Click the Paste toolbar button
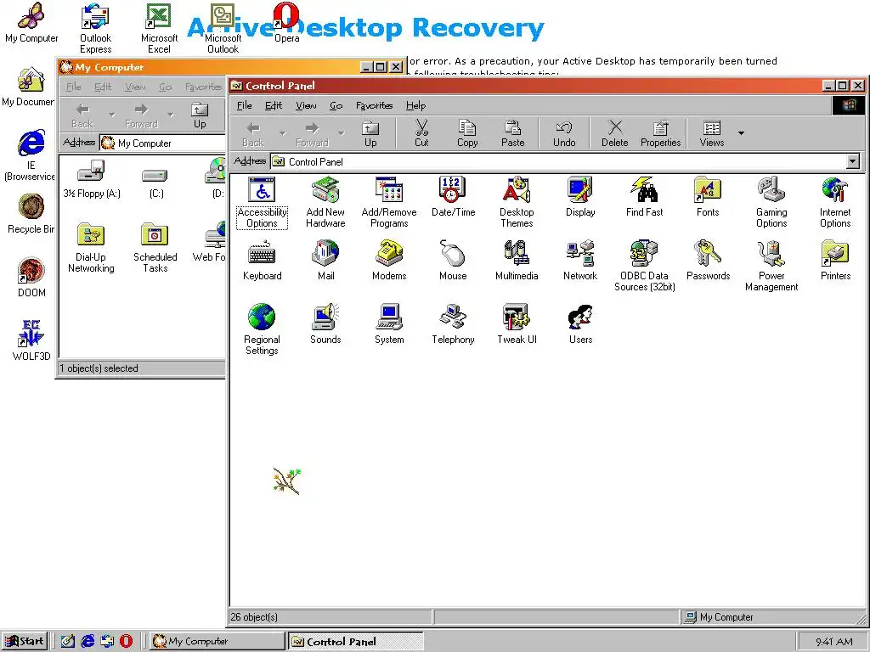Screen dimensions: 870x652 point(512,133)
